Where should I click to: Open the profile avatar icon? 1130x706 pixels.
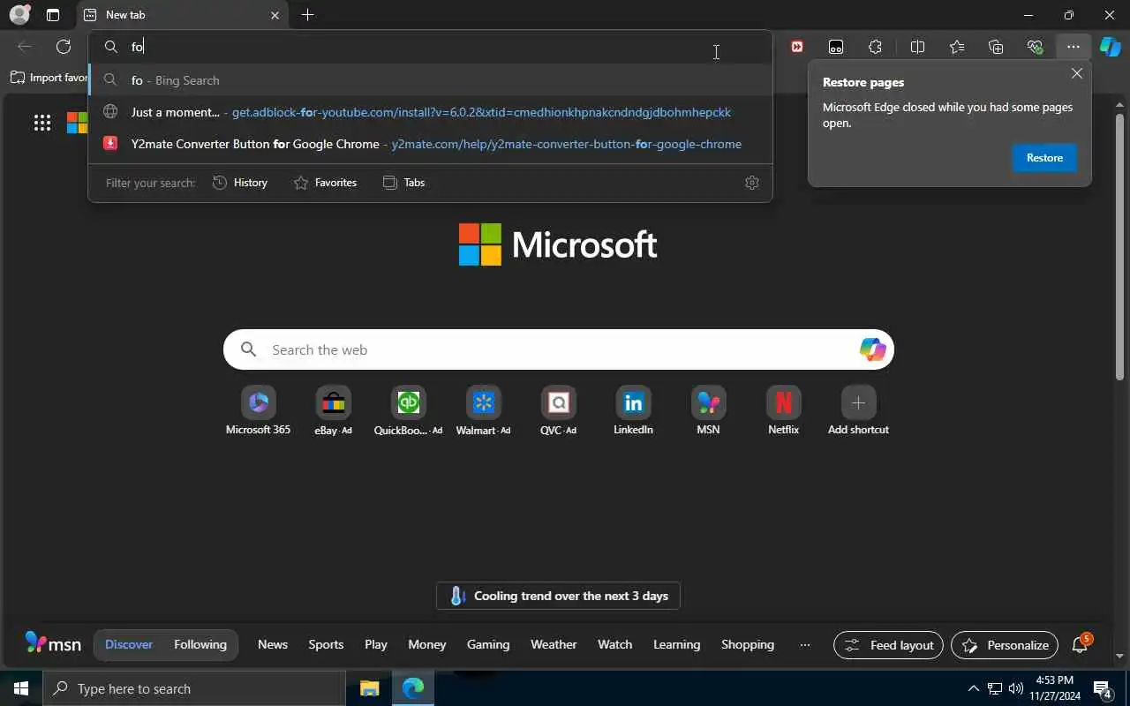pyautogui.click(x=19, y=15)
